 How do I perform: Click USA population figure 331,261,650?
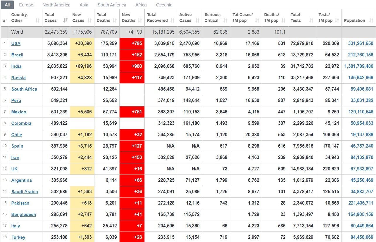click(361, 44)
